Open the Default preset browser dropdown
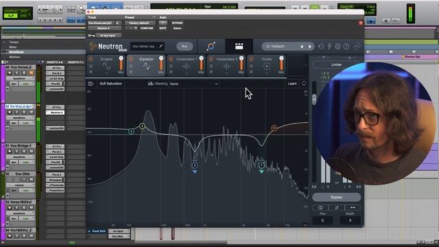 281,47
